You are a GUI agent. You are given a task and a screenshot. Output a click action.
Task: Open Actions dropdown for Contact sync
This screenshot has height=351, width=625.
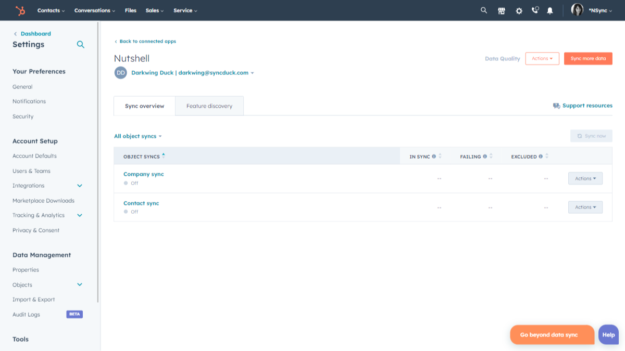pyautogui.click(x=585, y=207)
